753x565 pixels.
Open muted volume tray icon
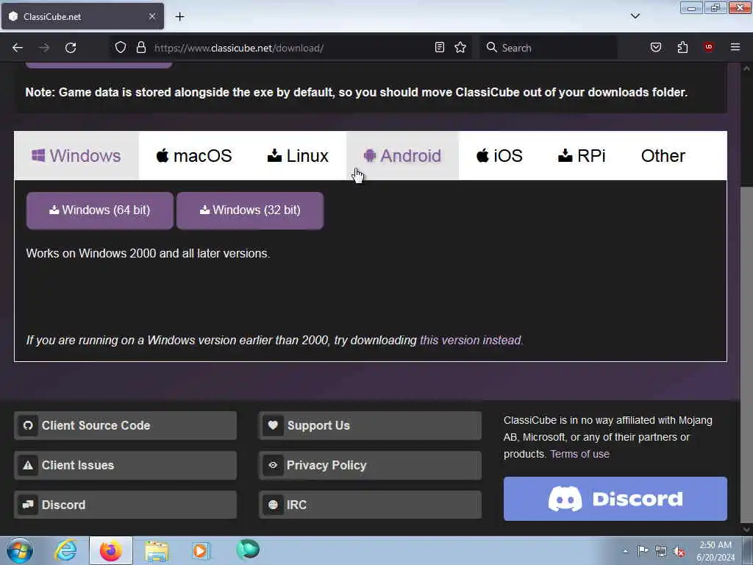pos(679,552)
